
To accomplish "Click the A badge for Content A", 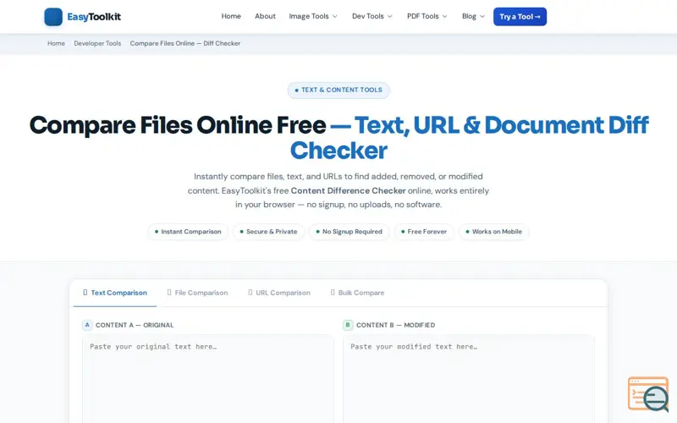I will tap(87, 325).
